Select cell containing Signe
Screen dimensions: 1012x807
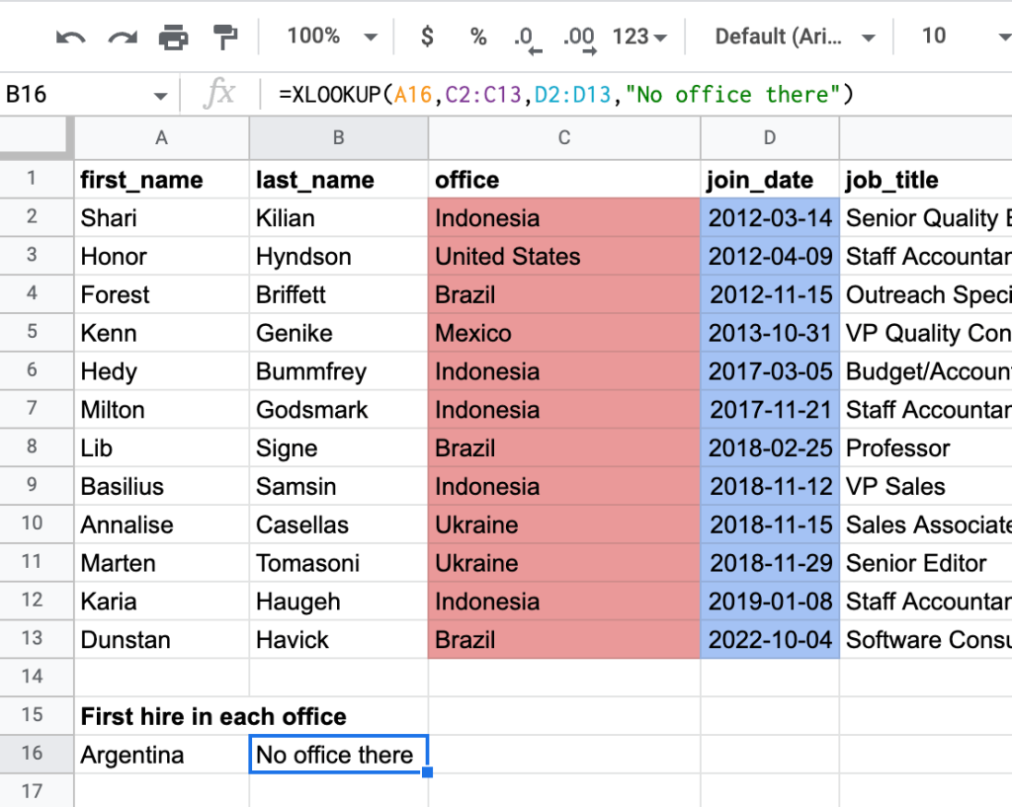pyautogui.click(x=338, y=448)
